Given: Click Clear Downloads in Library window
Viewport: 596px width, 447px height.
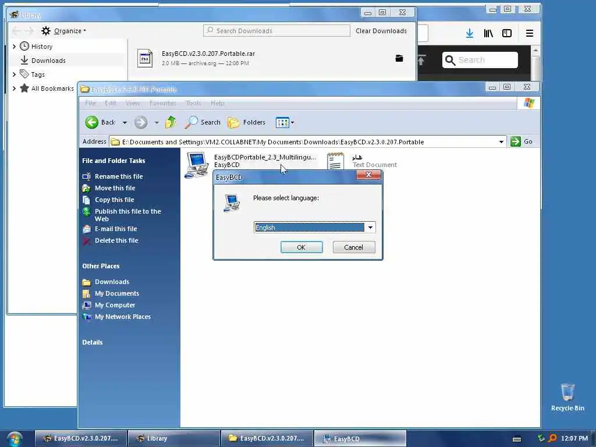Looking at the screenshot, I should [381, 31].
